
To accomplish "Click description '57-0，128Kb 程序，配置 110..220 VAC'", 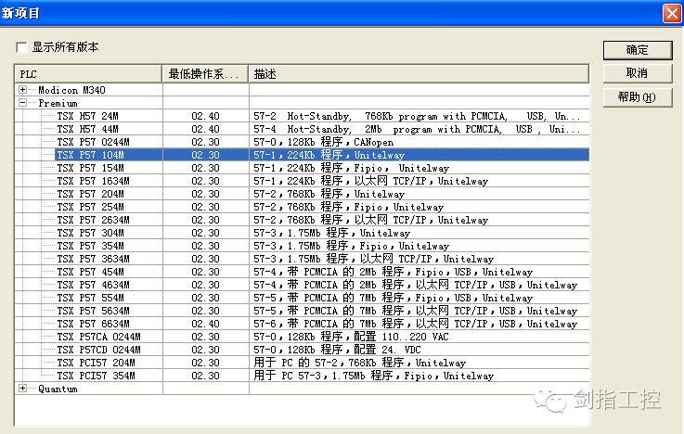I will (351, 337).
